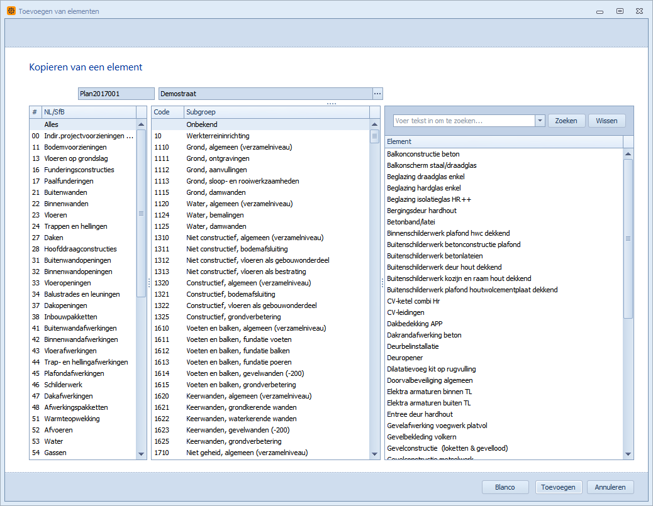
Task: Select 51 Warmteopwekking
Action: 83,419
